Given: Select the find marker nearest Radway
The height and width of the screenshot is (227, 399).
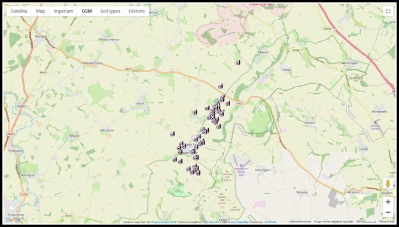Looking at the screenshot, I should 237,63.
